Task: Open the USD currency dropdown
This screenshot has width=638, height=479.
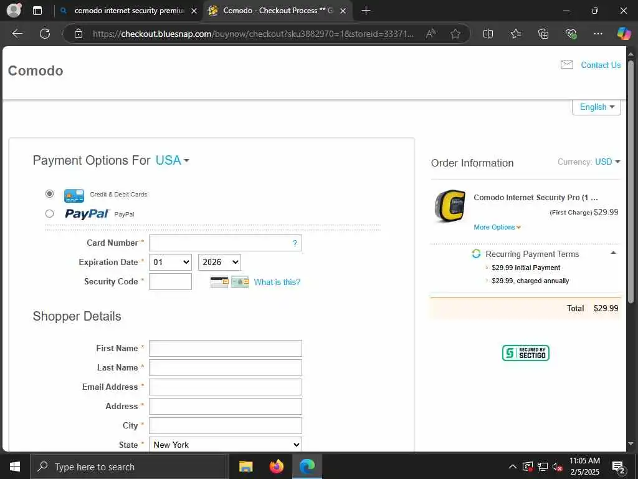Action: pos(607,162)
